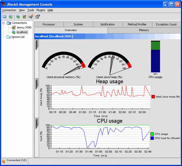182x166 pixels.
Task: Select Jenny:7090 in the connections tree
Action: click(x=24, y=27)
